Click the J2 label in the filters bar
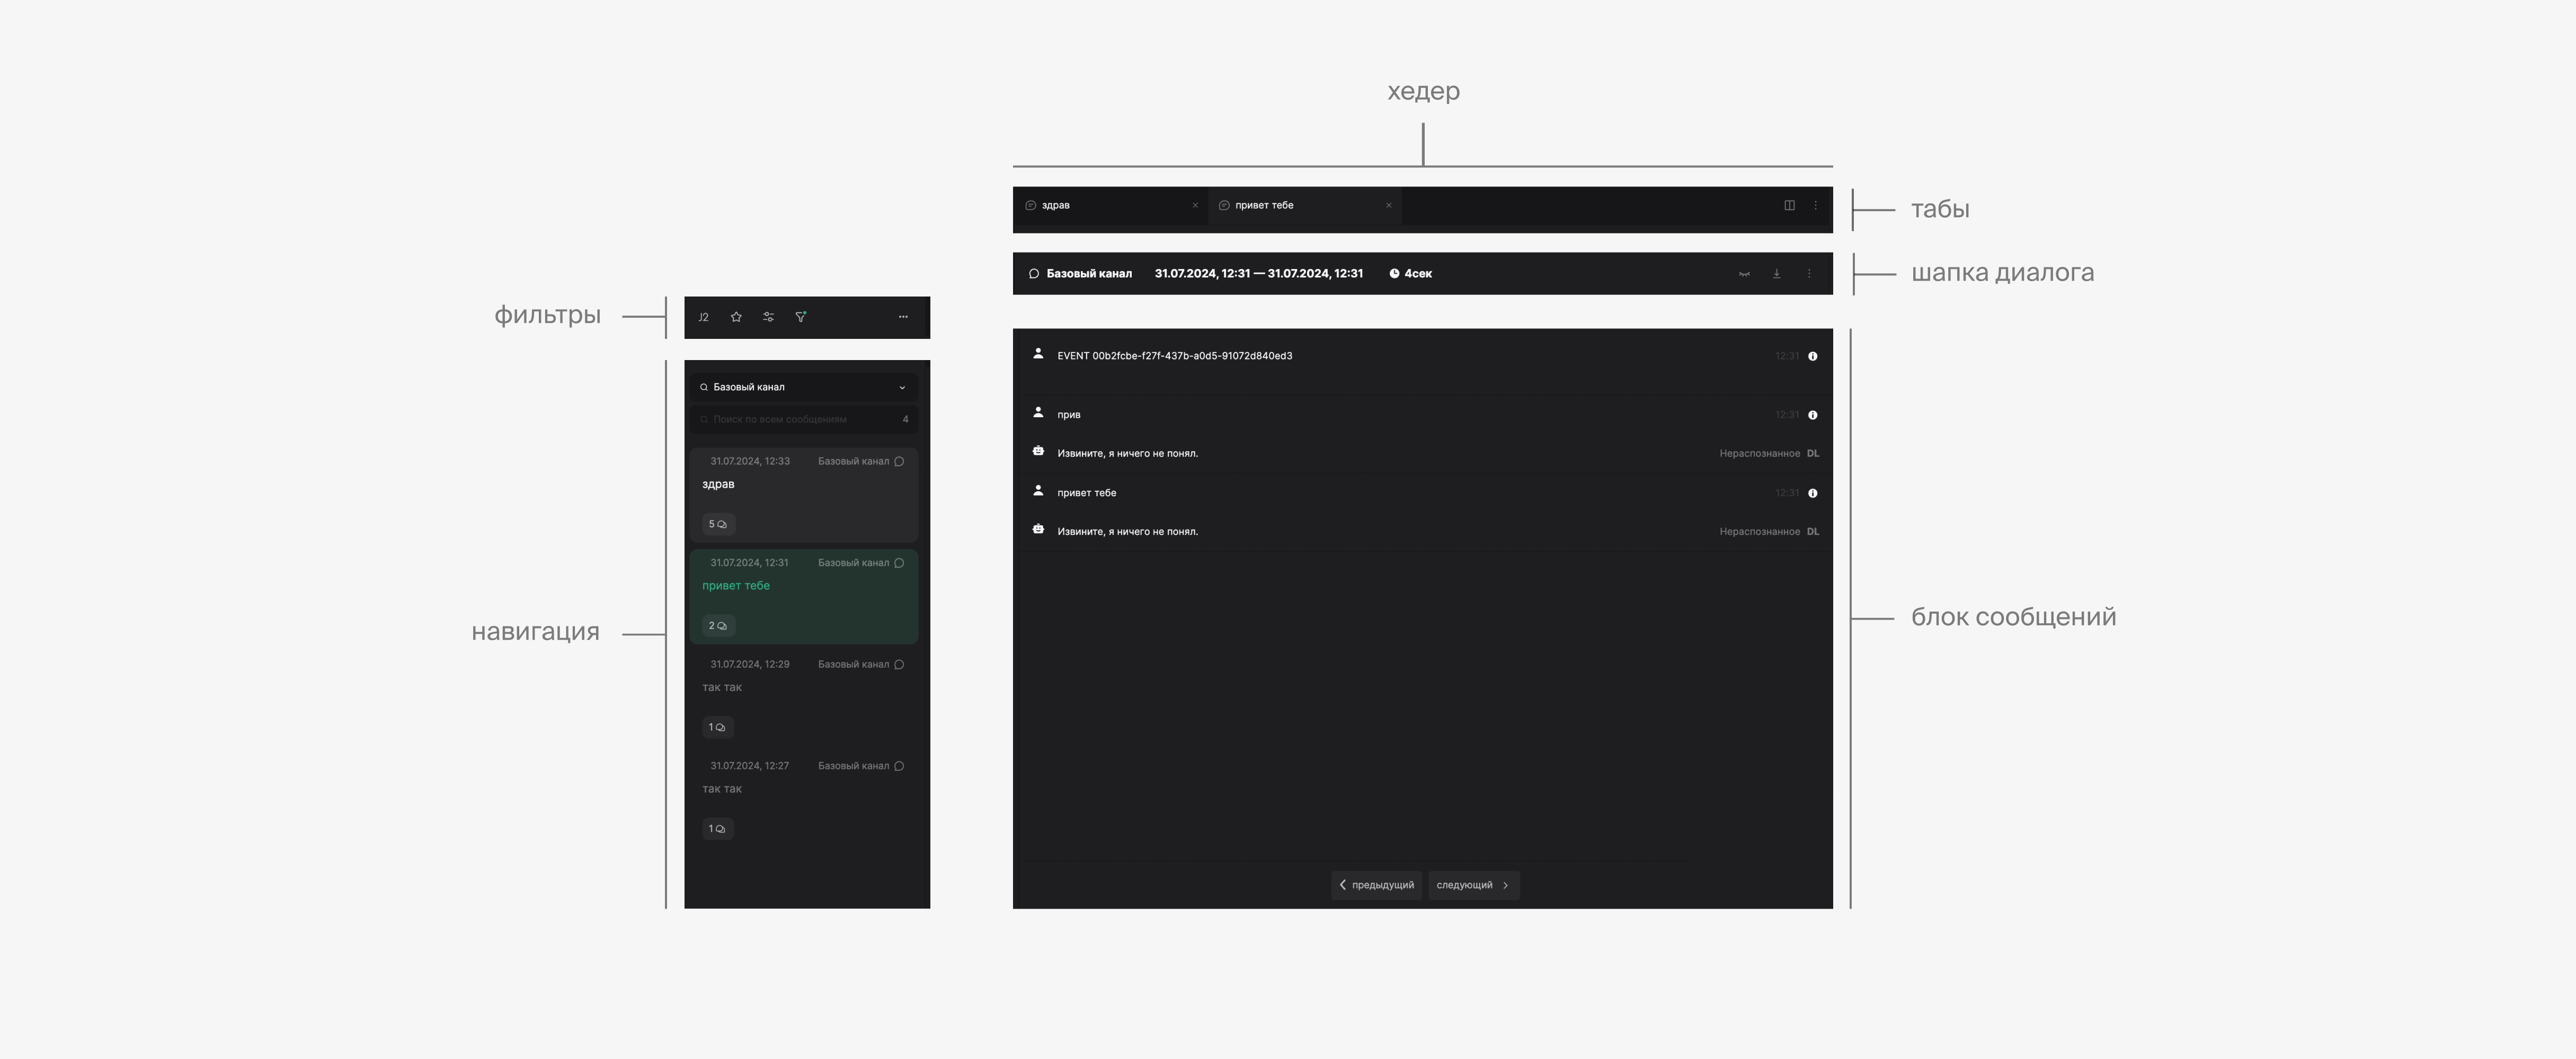Image resolution: width=2576 pixels, height=1059 pixels. (x=704, y=318)
